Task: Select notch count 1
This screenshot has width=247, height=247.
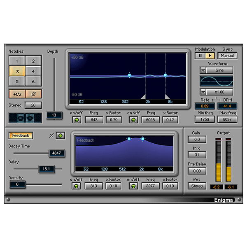Action: pyautogui.click(x=17, y=61)
